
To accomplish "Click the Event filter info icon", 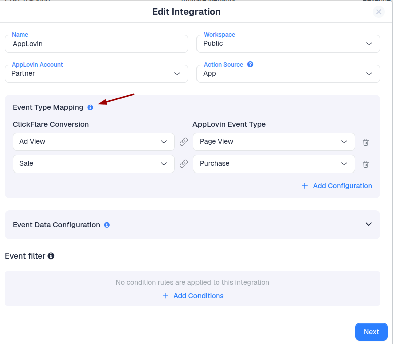I will (x=51, y=256).
